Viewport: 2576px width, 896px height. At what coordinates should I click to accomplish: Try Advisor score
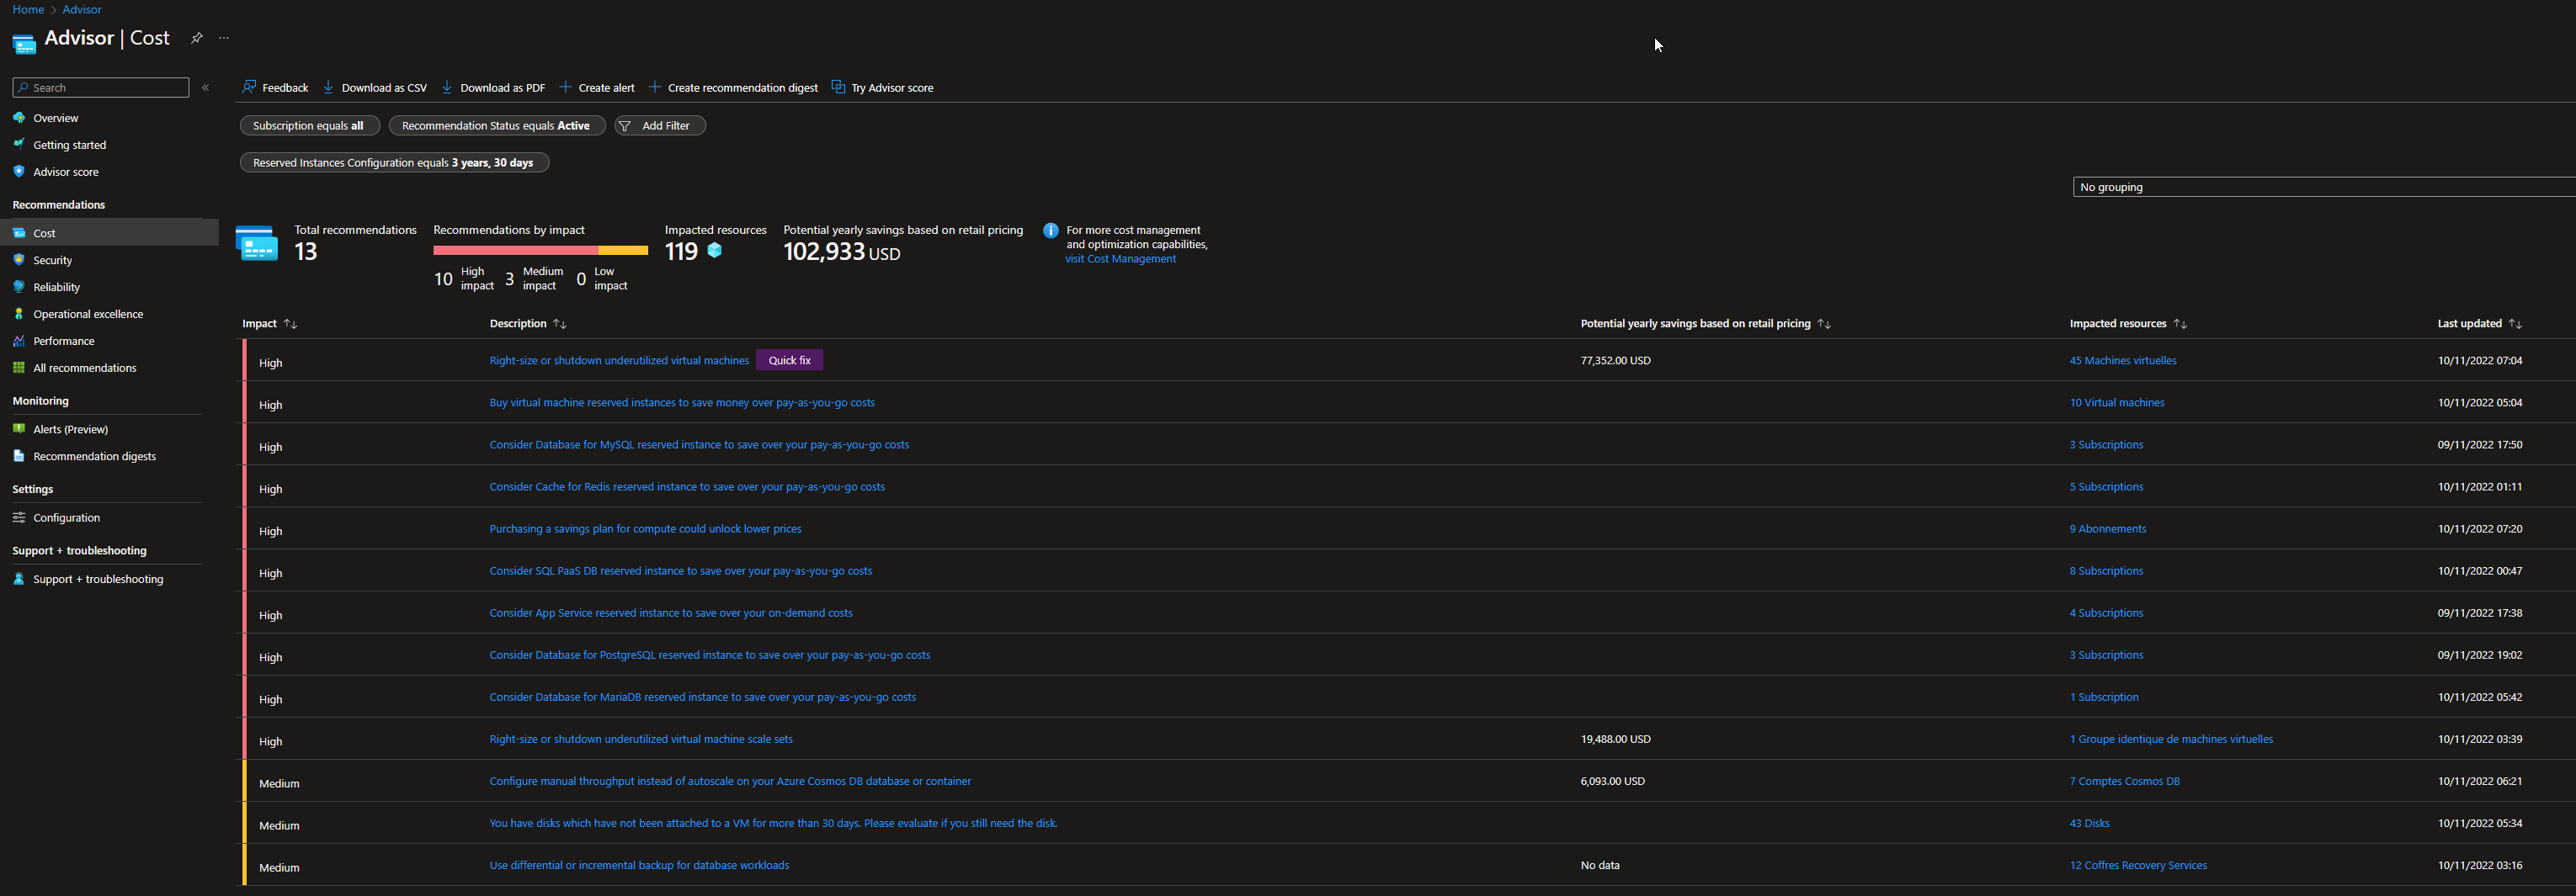882,87
